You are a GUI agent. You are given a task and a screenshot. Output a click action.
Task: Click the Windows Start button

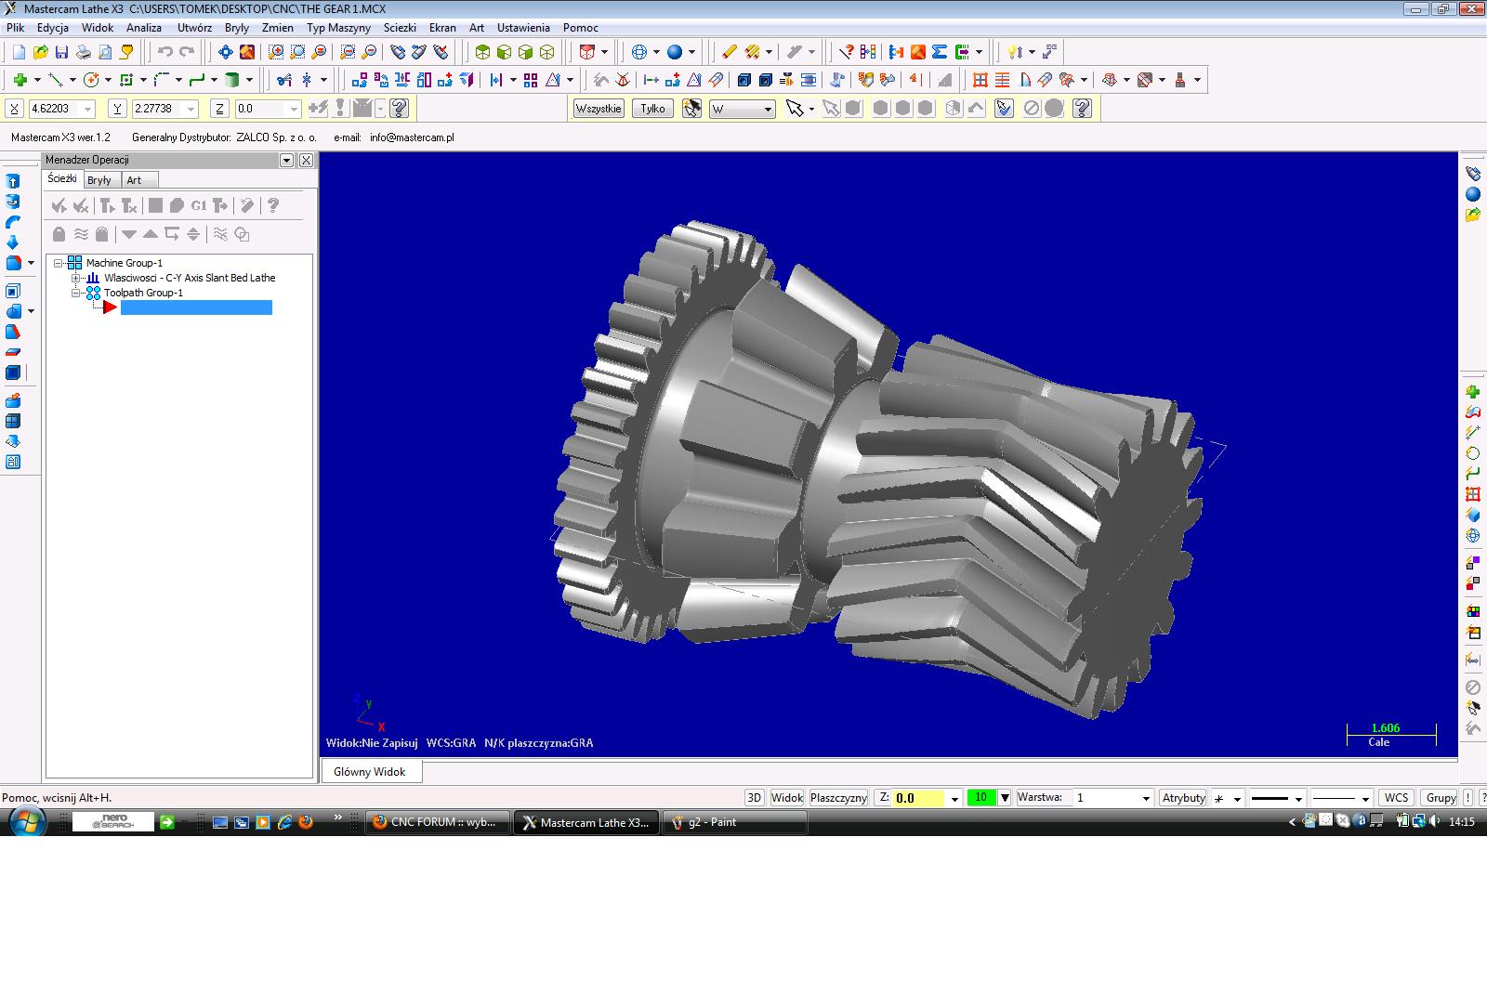[27, 822]
